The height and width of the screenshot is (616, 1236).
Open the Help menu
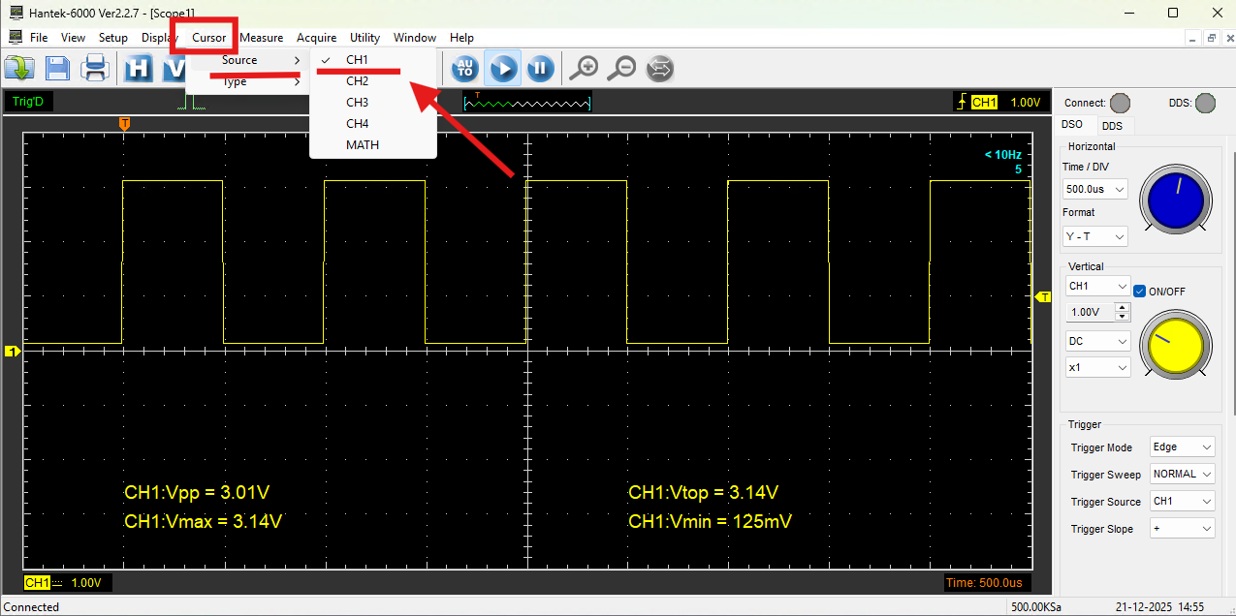click(x=462, y=38)
